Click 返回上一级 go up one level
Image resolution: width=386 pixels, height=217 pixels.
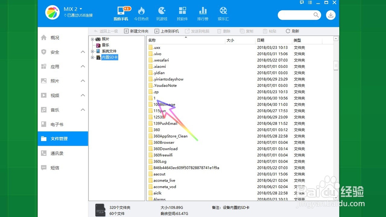click(106, 31)
